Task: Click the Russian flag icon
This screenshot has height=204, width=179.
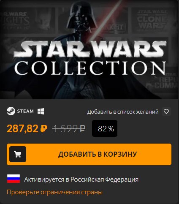Action: (14, 179)
